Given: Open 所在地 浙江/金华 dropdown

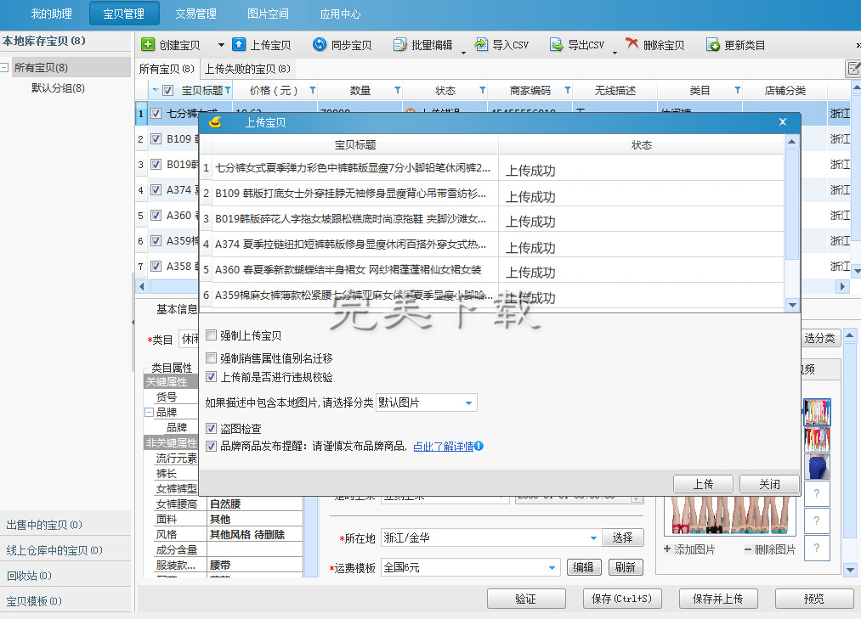Looking at the screenshot, I should point(593,537).
